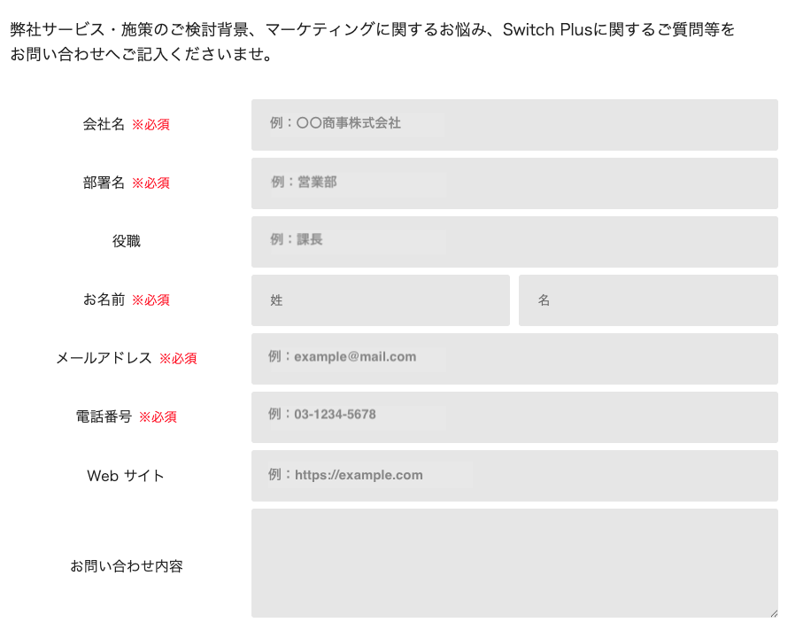Click the Web サイト URL input field
Screen dimensions: 803x638
(514, 475)
